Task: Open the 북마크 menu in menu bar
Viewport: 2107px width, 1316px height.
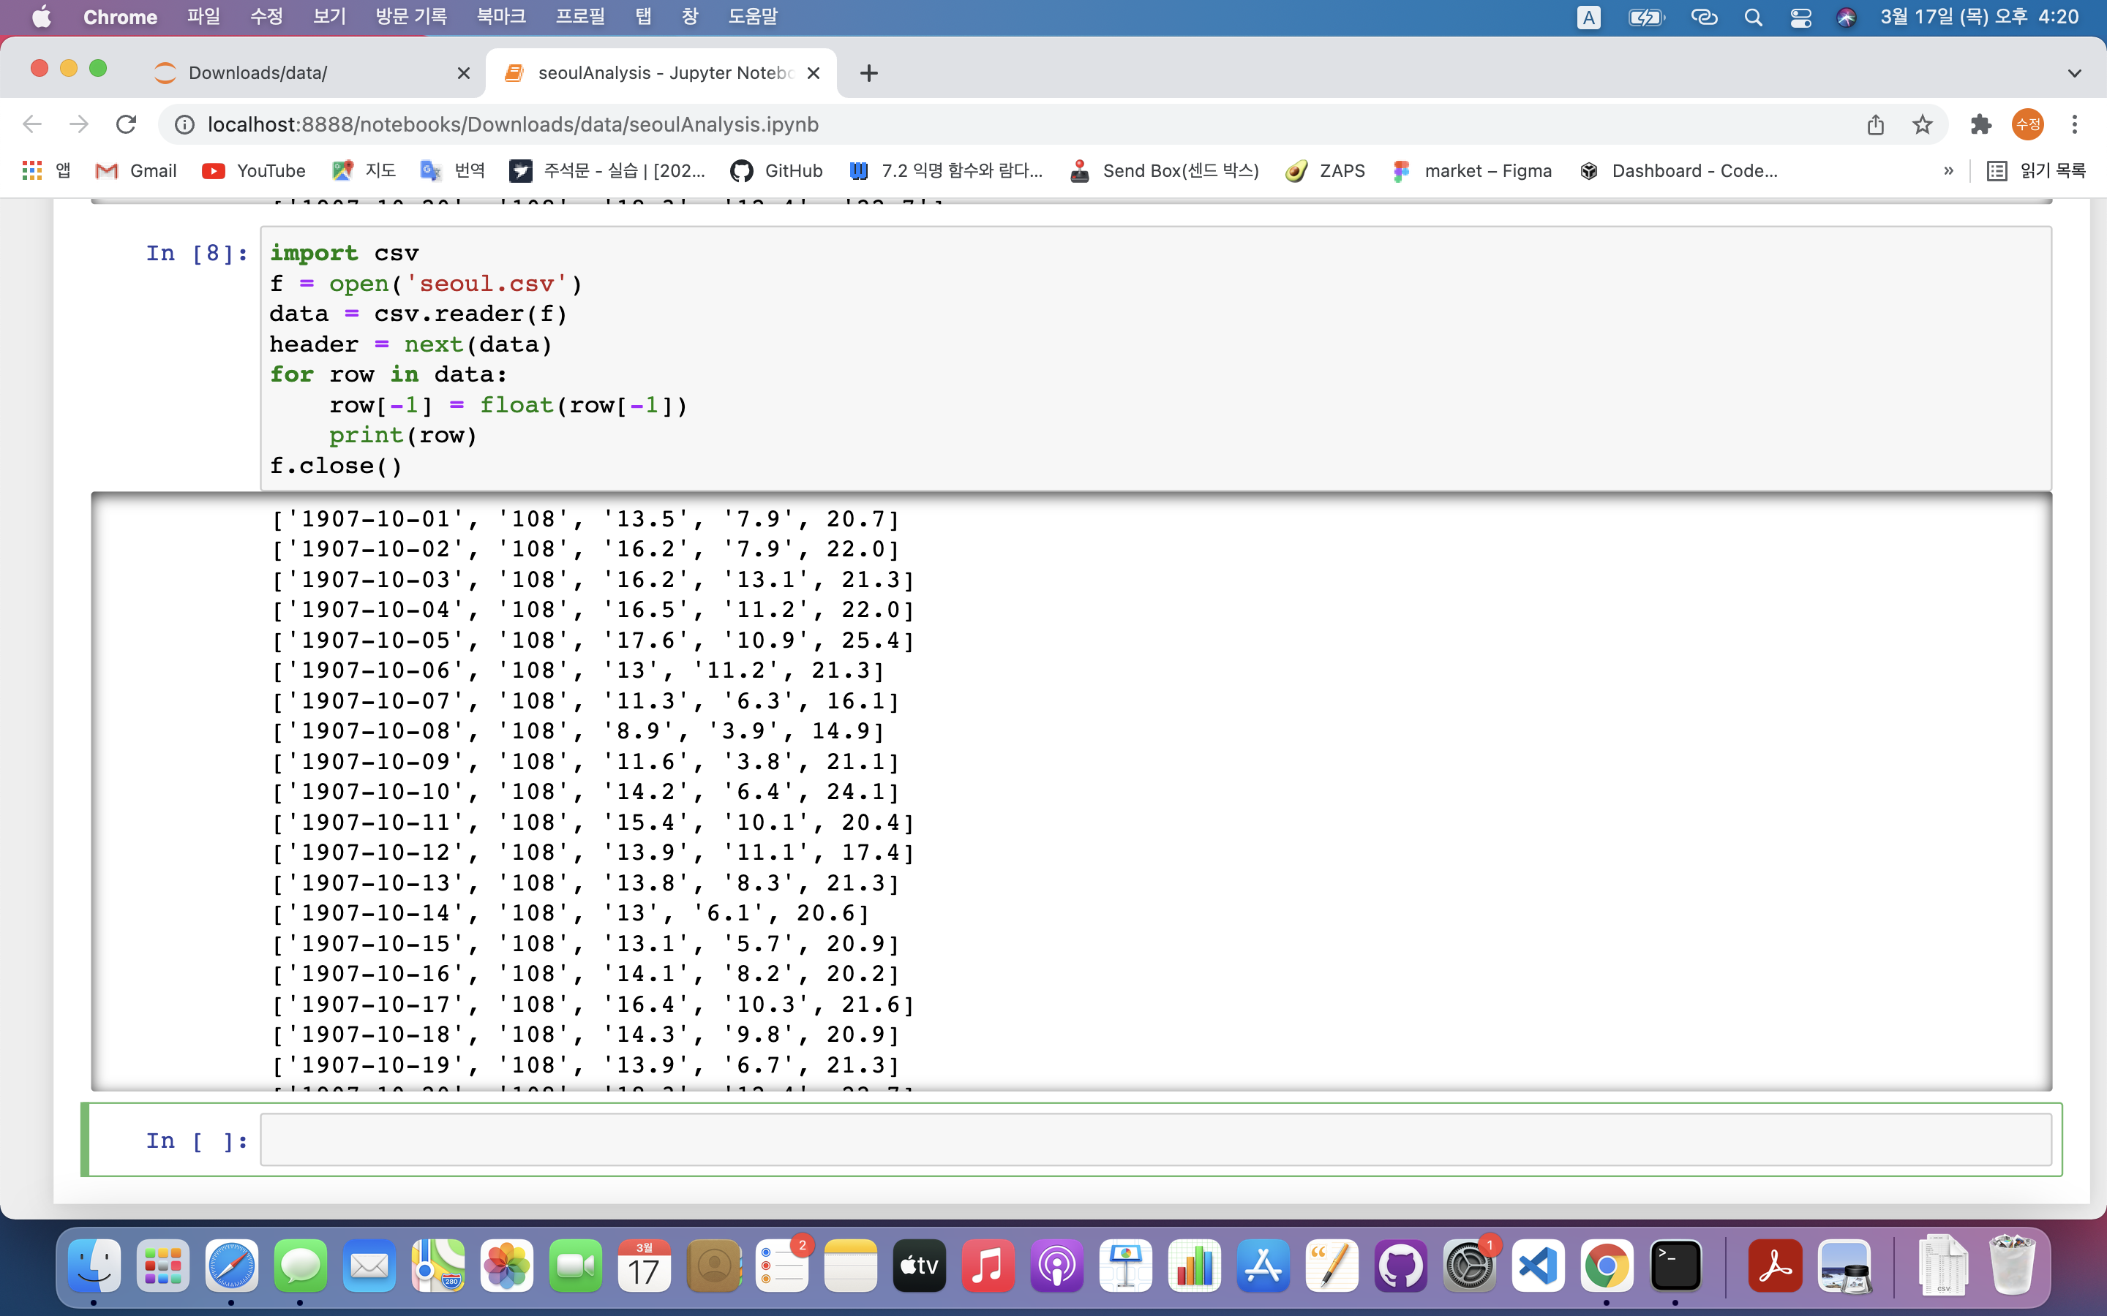Action: pos(500,17)
